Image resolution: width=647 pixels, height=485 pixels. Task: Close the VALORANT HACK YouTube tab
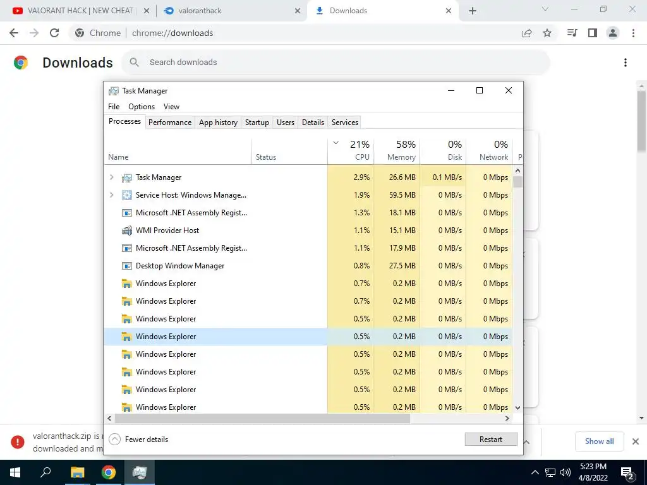(147, 11)
